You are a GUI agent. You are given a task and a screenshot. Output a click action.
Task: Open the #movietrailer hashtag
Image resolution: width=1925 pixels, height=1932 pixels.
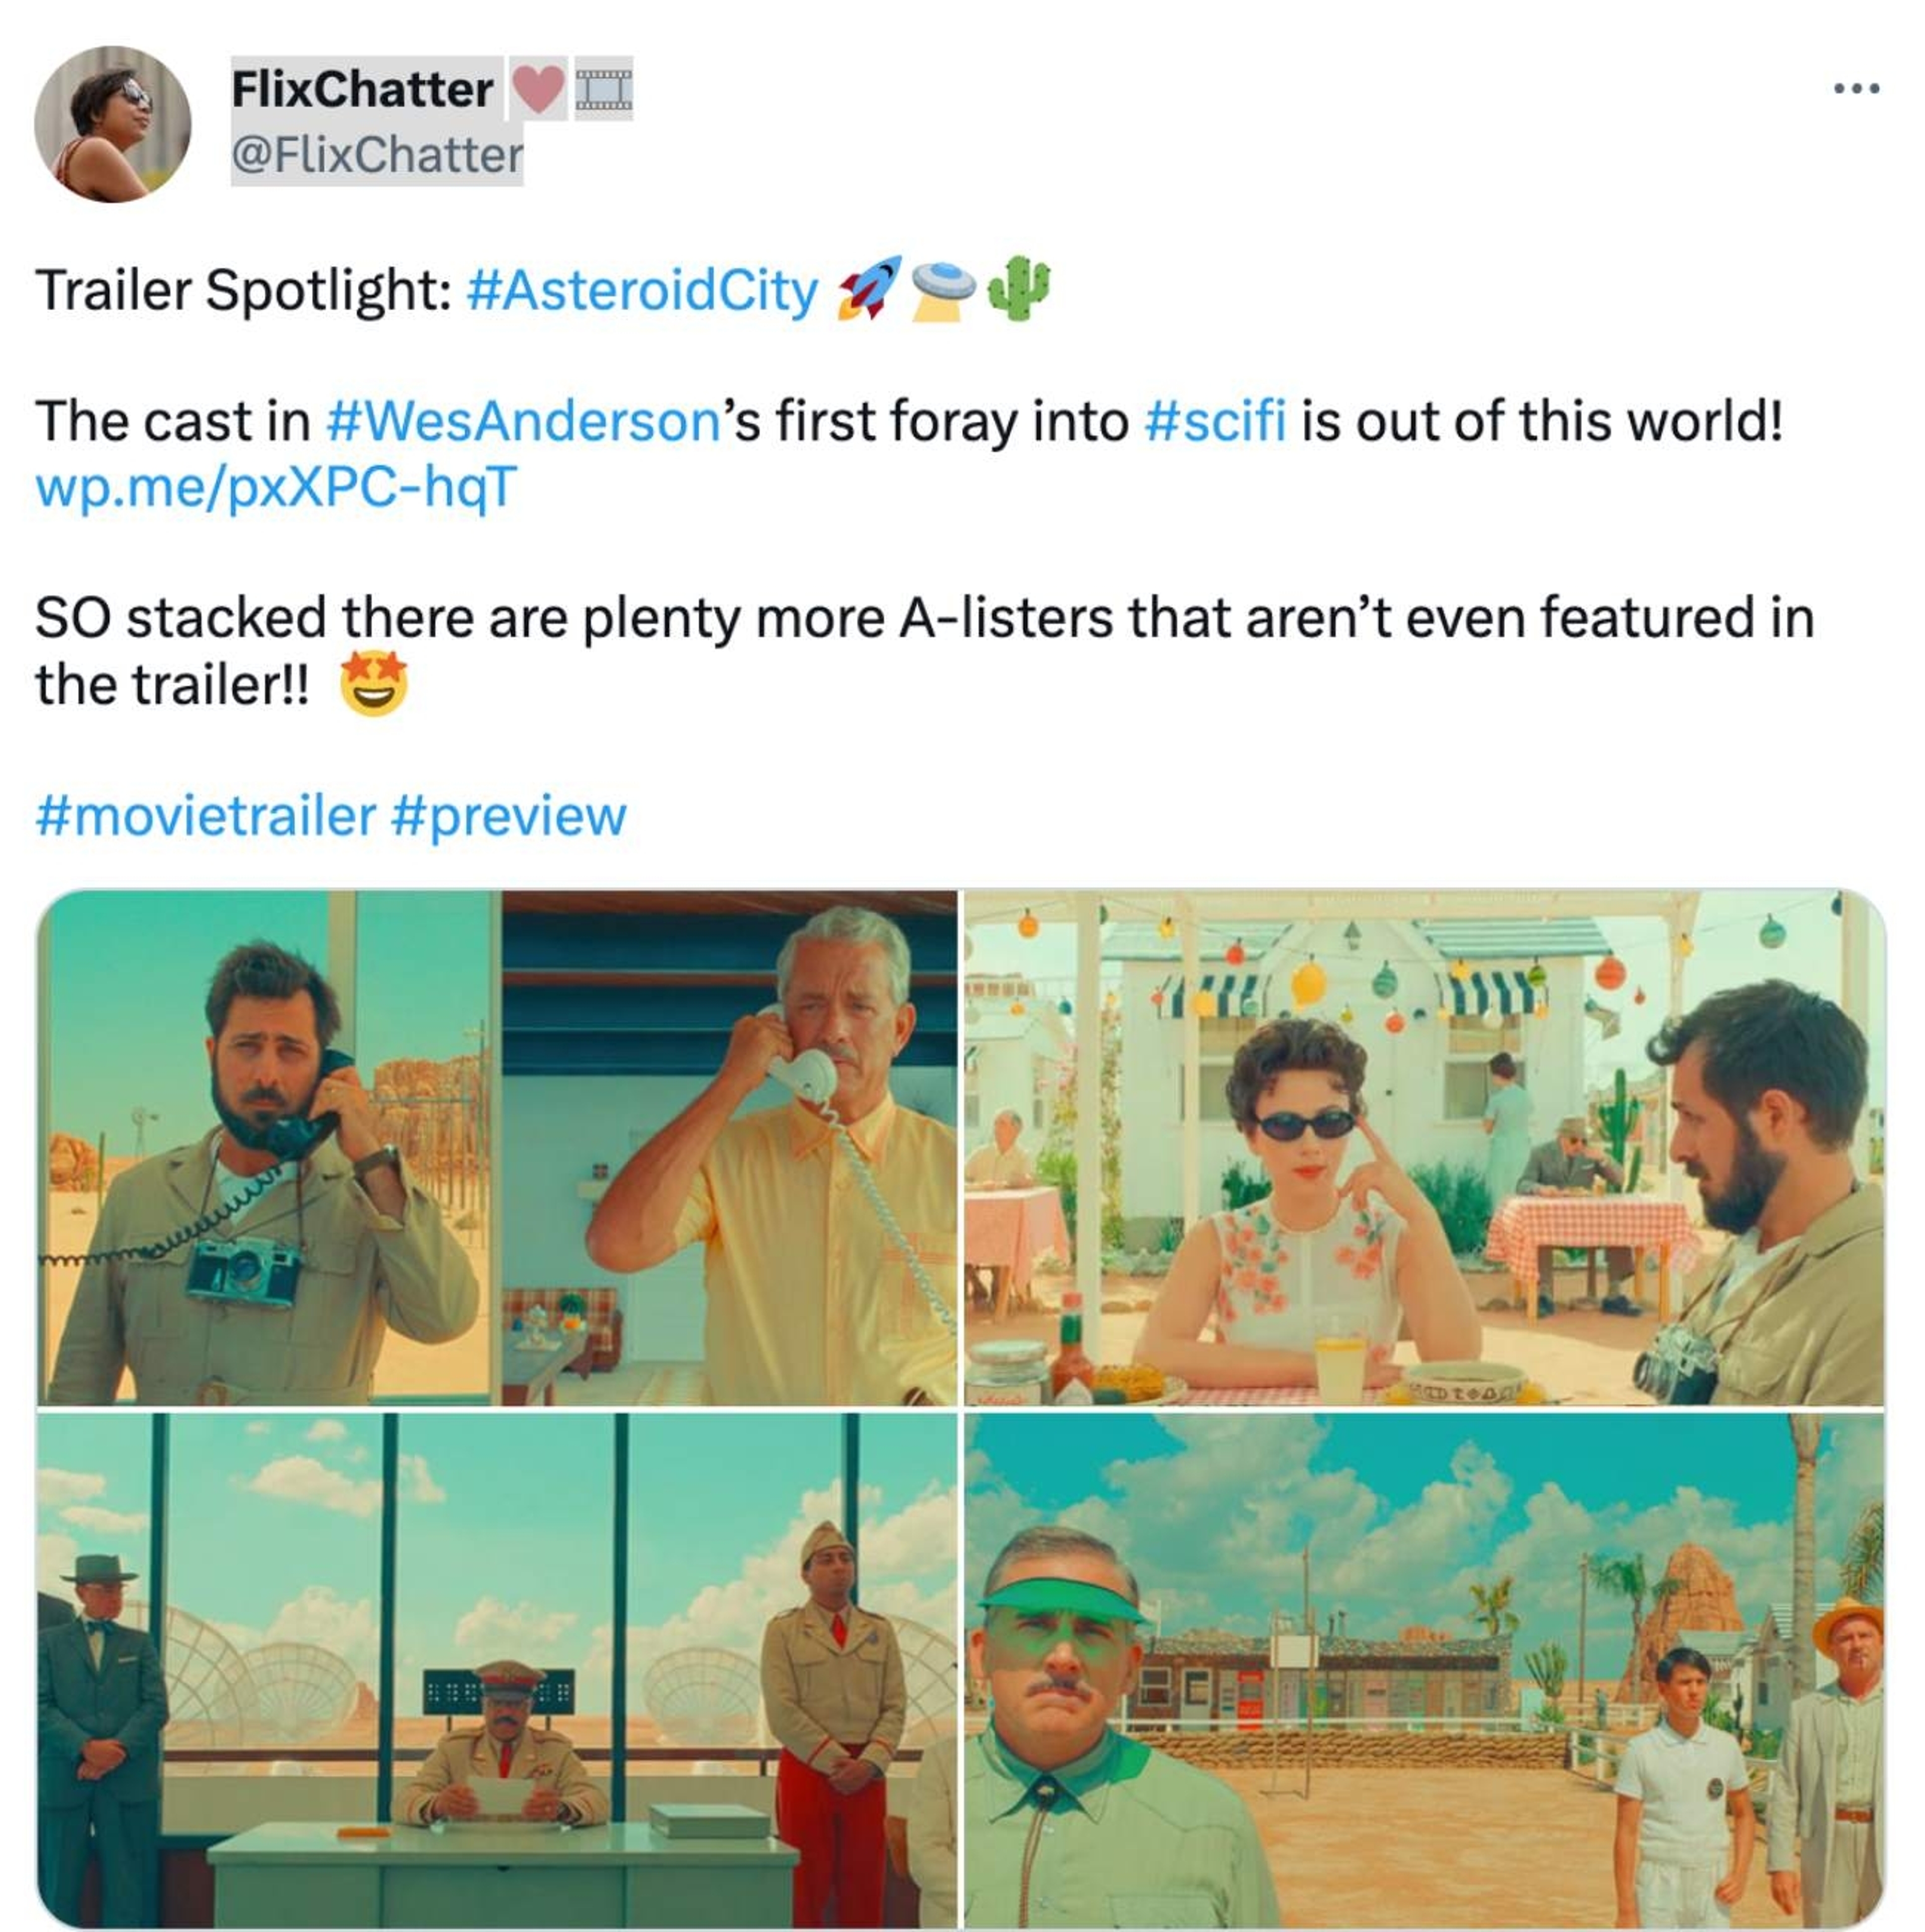coord(206,815)
